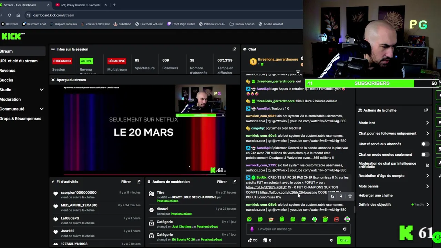Open Chat pour les followers uniquement options
441x248 pixels.
pyautogui.click(x=394, y=134)
